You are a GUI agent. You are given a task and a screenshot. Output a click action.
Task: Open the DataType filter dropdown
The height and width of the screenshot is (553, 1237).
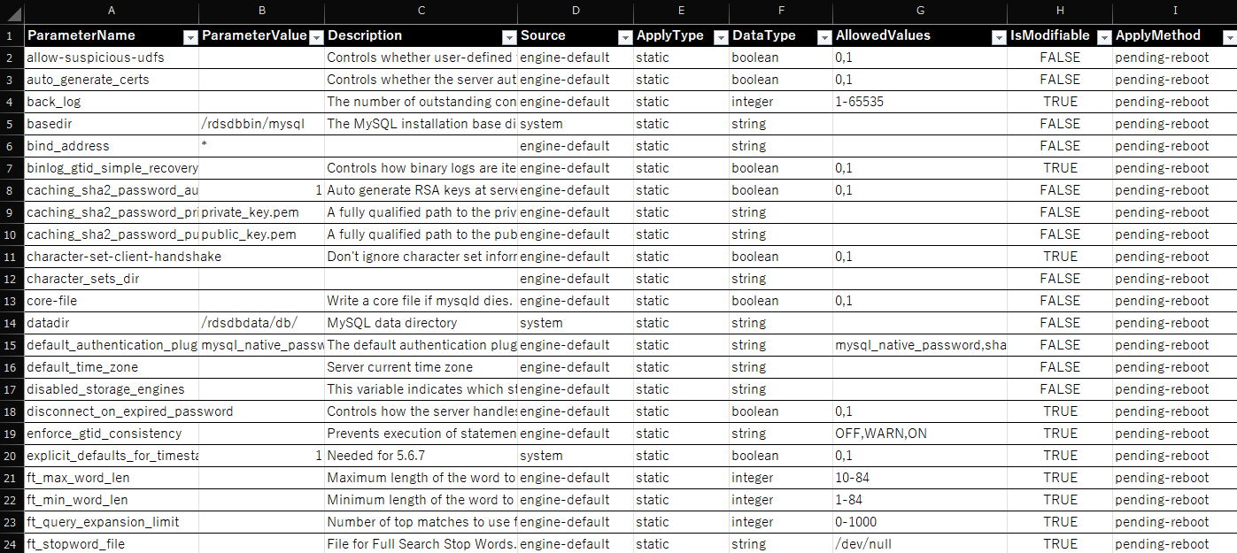824,36
